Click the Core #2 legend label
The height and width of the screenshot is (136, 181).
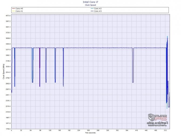pos(98,9)
